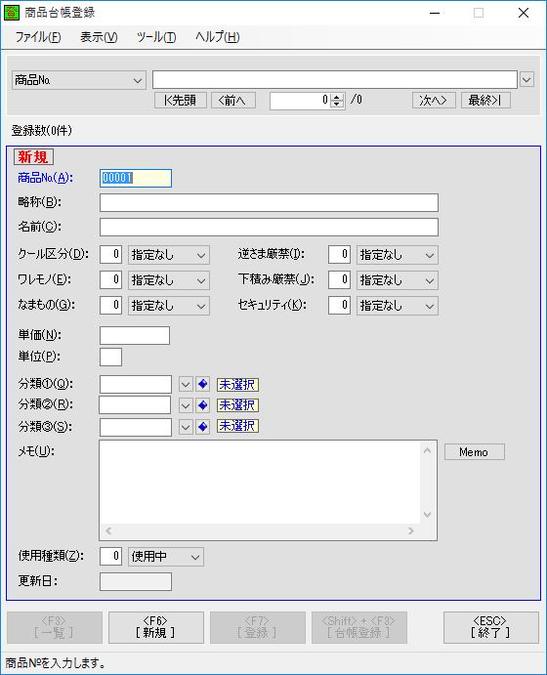The width and height of the screenshot is (547, 675).
Task: Click the 分類③(S) input field
Action: pyautogui.click(x=136, y=428)
